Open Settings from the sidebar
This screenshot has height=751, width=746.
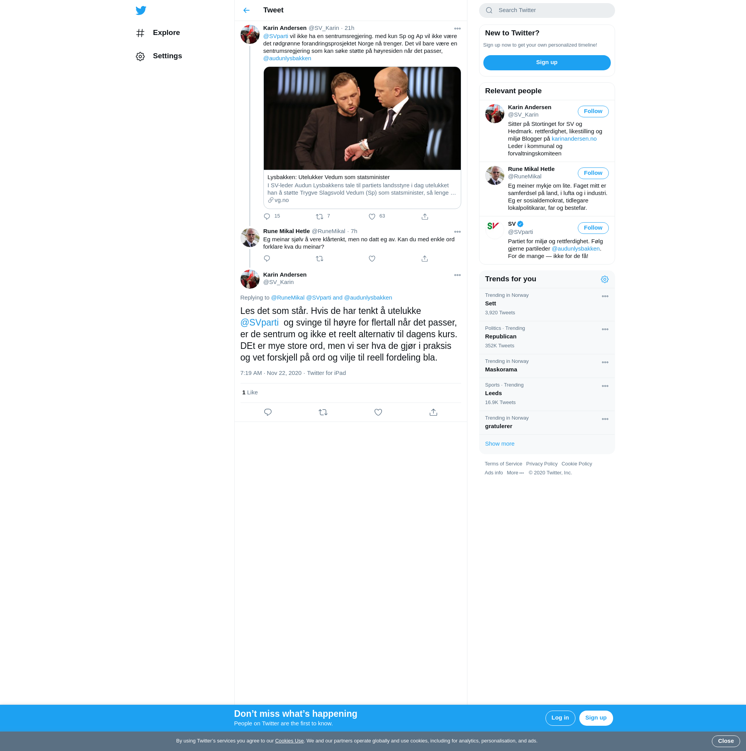click(x=167, y=56)
